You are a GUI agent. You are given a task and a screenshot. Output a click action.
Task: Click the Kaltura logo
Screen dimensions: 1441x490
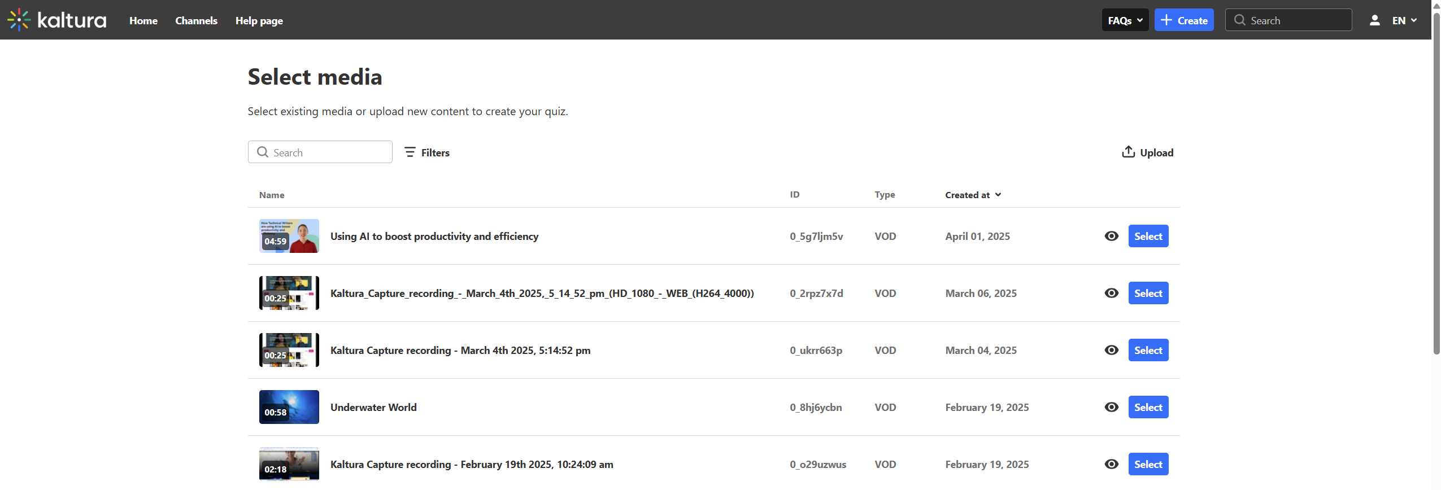click(56, 20)
